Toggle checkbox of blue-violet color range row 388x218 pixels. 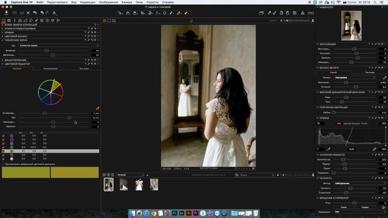pyautogui.click(x=3, y=139)
